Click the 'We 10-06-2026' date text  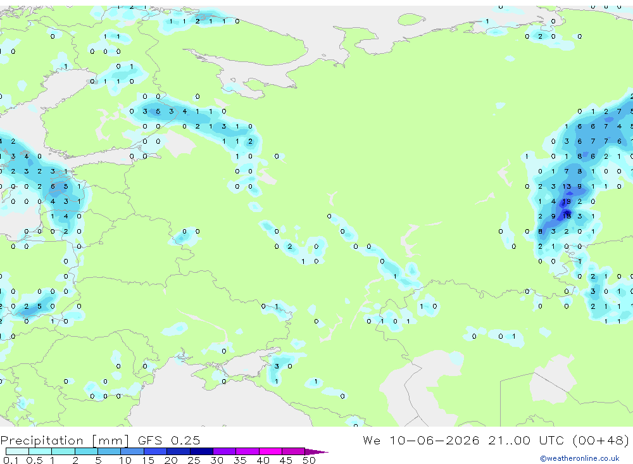point(421,440)
